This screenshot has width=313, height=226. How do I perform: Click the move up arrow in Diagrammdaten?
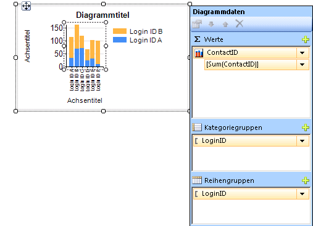tap(225, 24)
